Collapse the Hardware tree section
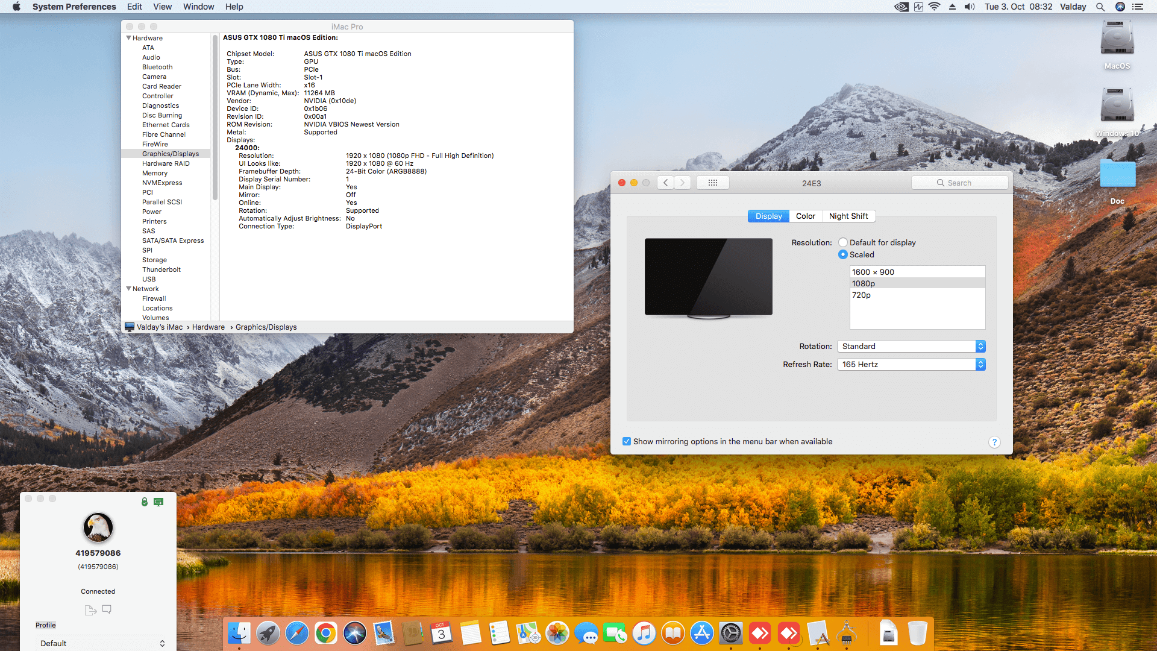Image resolution: width=1157 pixels, height=651 pixels. (x=128, y=38)
